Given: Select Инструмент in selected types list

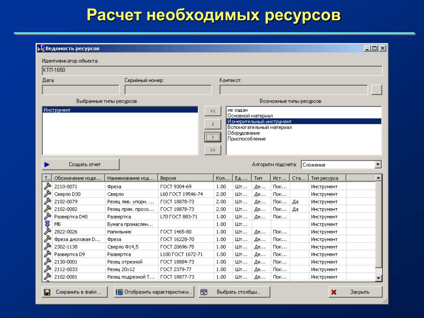Looking at the screenshot, I should [x=57, y=110].
